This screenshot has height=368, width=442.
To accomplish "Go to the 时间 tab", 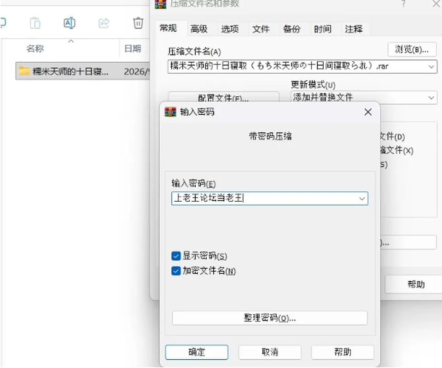I will tap(323, 29).
